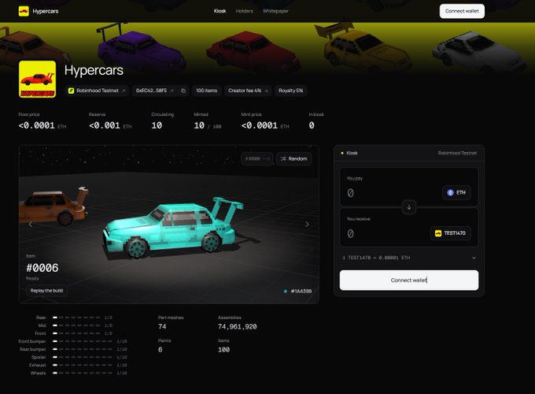This screenshot has width=535, height=394.
Task: Click the Hypercars collection title
Action: click(x=94, y=70)
